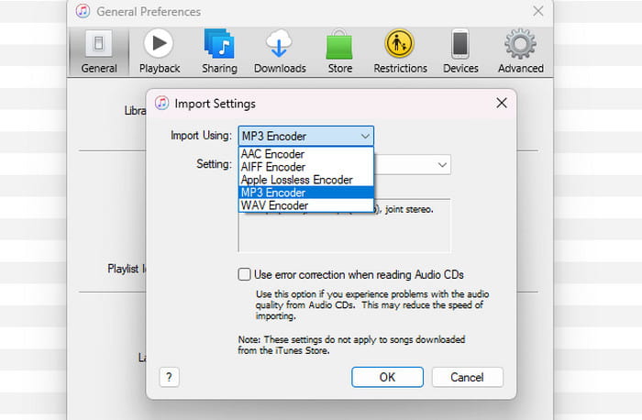Open the General preferences tab

(99, 52)
